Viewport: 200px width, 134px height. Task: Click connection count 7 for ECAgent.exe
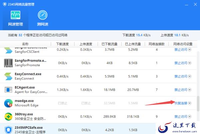pos(157,90)
